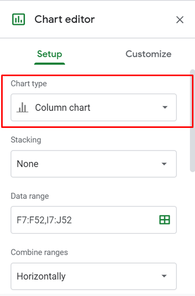Screen dimensions: 195x296
Task: Click the Chart type label
Action: click(29, 83)
